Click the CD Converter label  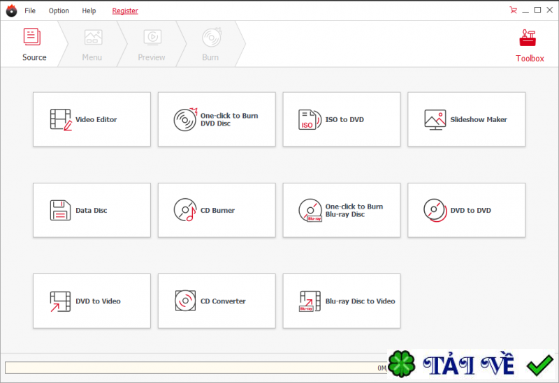[223, 301]
